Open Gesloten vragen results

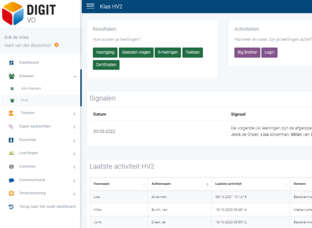pos(136,53)
